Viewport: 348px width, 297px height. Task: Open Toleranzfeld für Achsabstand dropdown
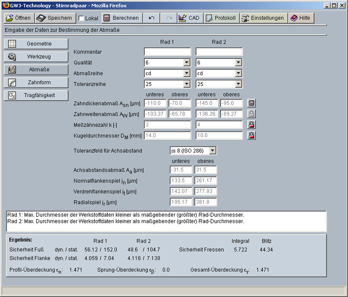point(213,150)
